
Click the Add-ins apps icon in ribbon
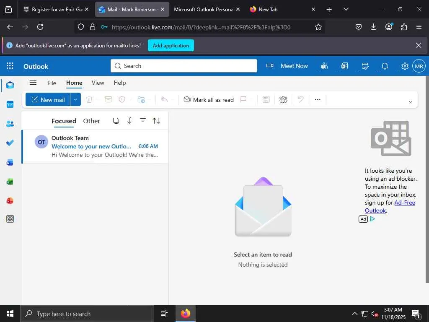click(266, 99)
